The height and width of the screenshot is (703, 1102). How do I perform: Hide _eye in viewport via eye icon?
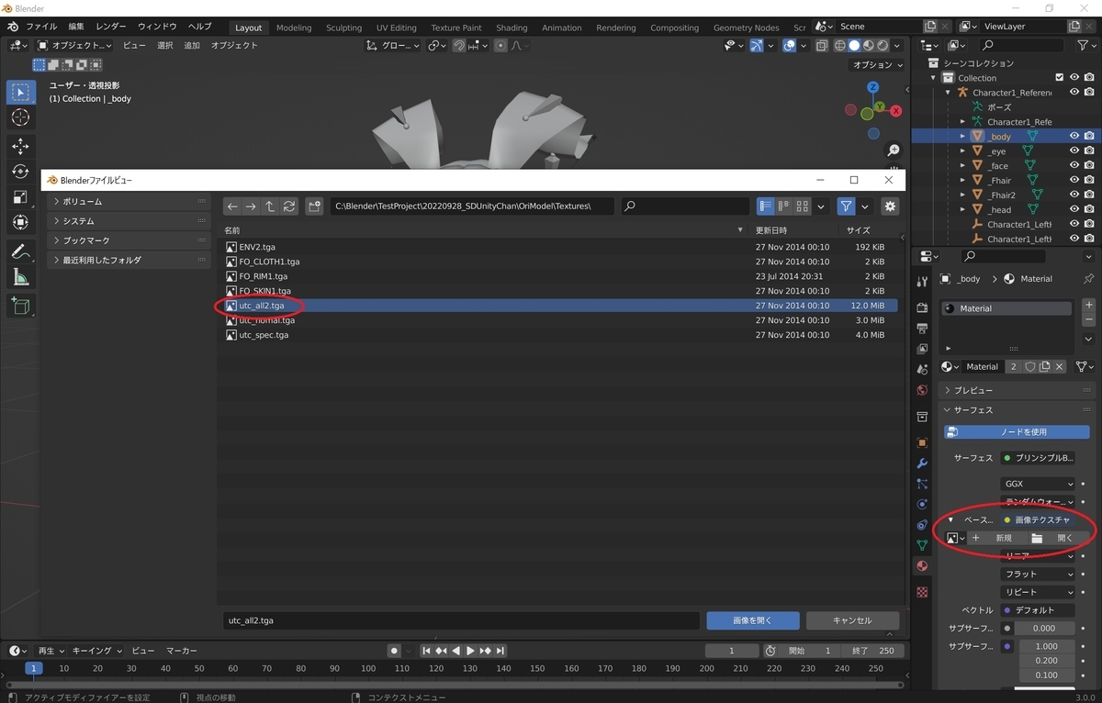pos(1074,151)
